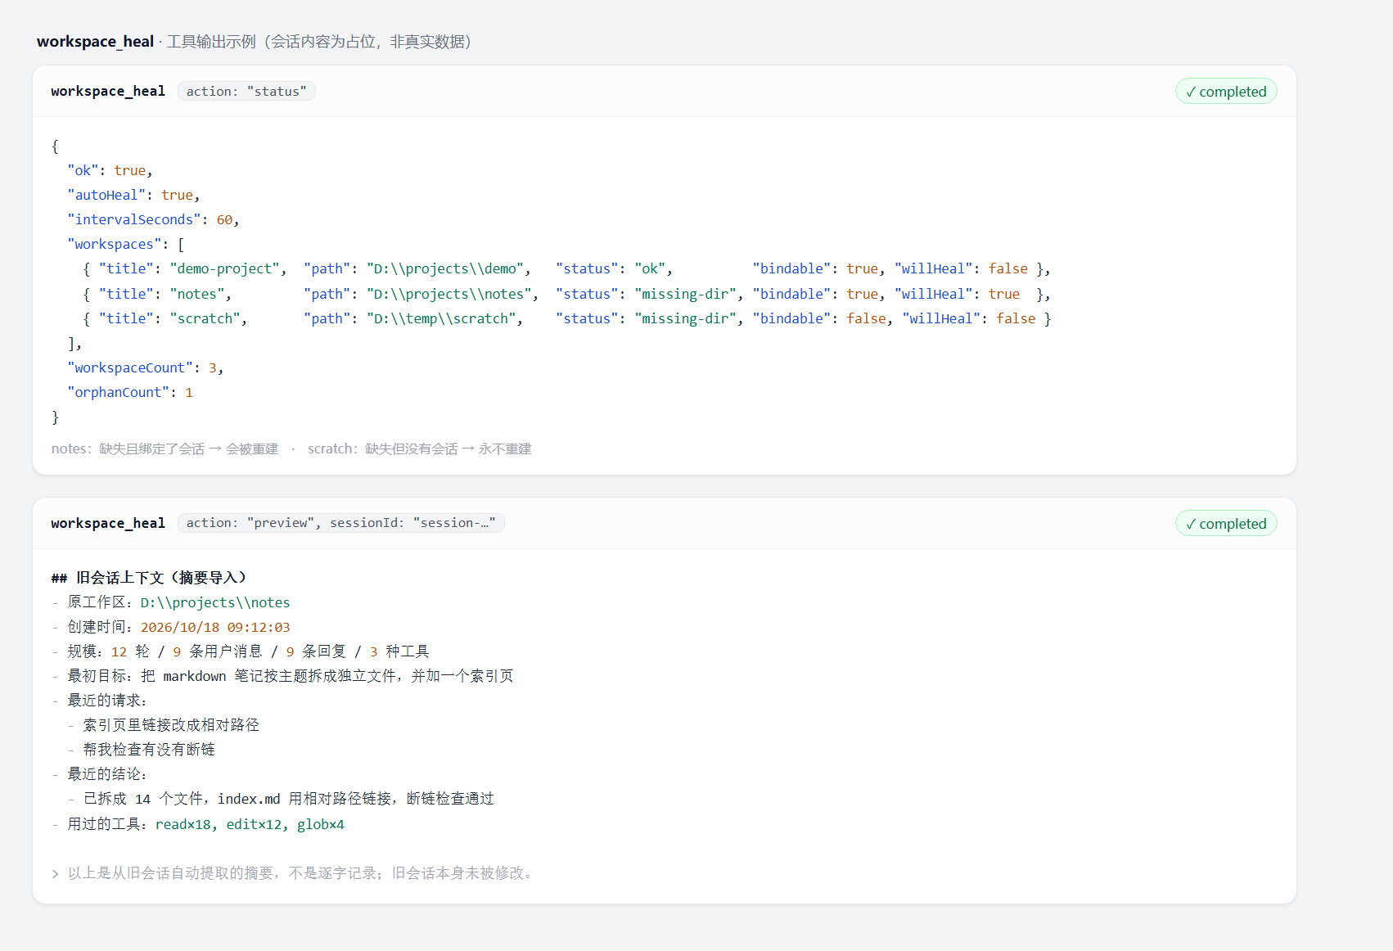Click the "scratch" title value

tap(205, 318)
